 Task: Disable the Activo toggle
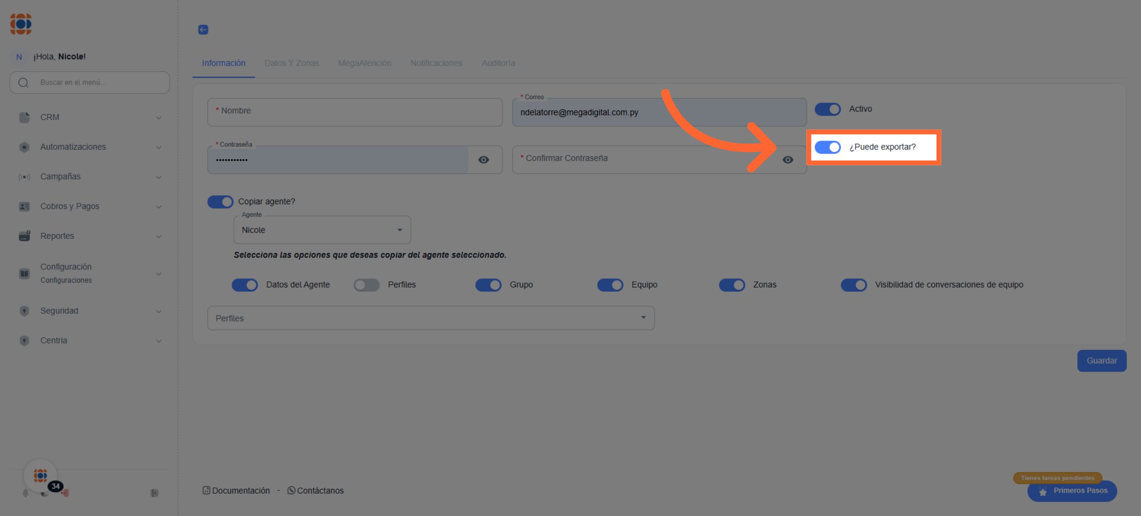tap(828, 109)
